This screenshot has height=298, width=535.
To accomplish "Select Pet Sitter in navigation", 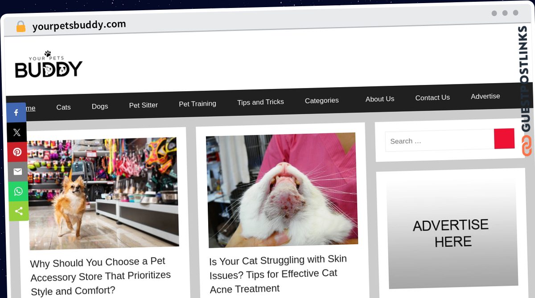I will 144,105.
